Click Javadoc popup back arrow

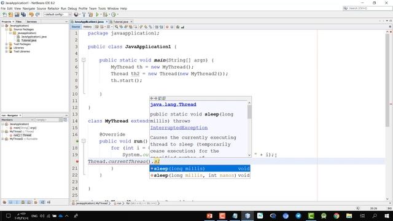(152, 98)
